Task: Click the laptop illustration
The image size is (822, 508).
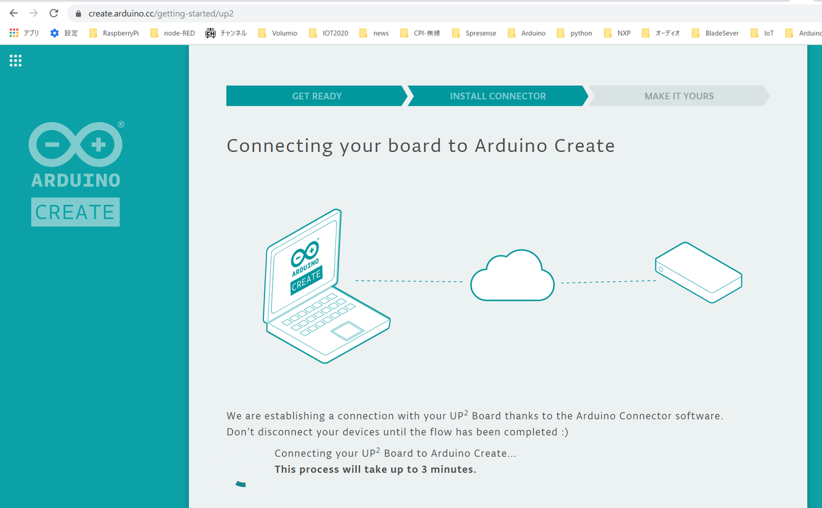Action: pyautogui.click(x=326, y=286)
